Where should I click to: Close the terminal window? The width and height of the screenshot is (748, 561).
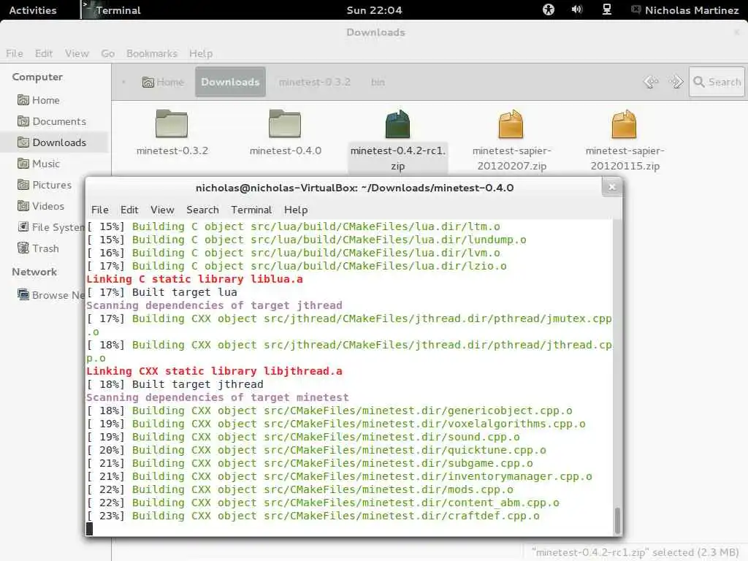pyautogui.click(x=611, y=187)
